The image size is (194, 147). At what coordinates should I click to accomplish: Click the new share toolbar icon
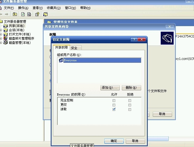coord(45,14)
